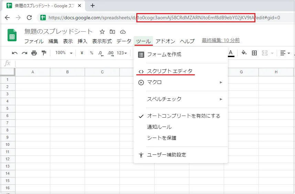Reload the page with browser refresh icon

tap(29, 18)
